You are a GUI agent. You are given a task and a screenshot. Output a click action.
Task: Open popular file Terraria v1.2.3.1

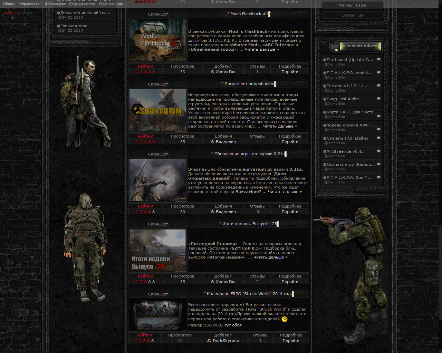(348, 86)
